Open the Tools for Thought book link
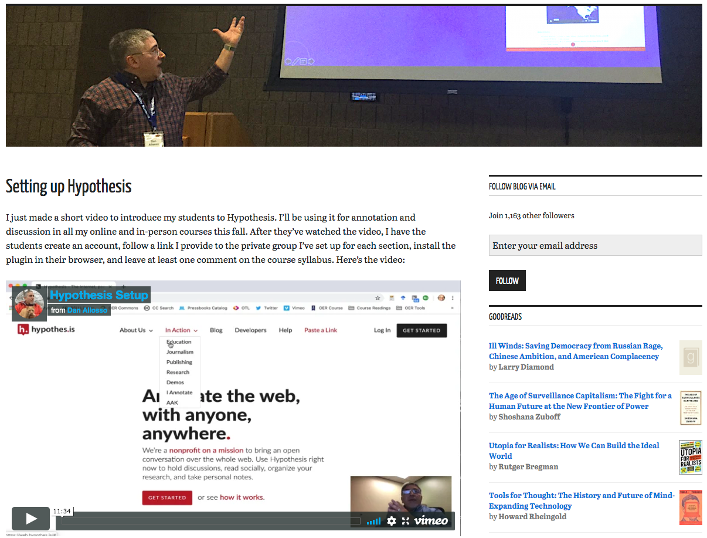This screenshot has height=538, width=707. 582,500
